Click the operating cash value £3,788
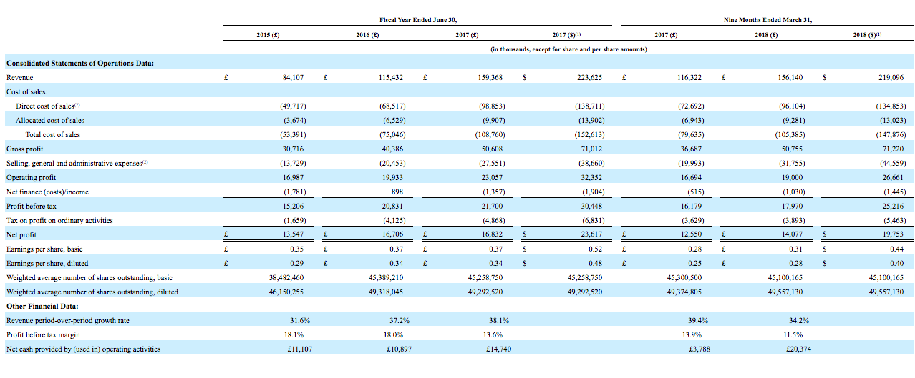 [x=699, y=349]
